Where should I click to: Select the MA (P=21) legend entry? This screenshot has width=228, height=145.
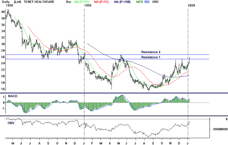click(81, 2)
